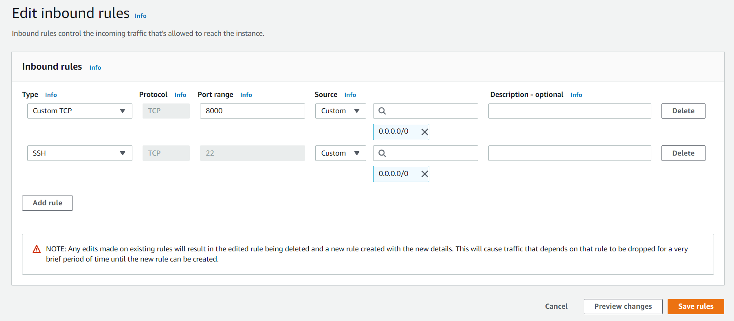Click the port range field showing 8000
Viewport: 734px width, 321px height.
(x=252, y=111)
